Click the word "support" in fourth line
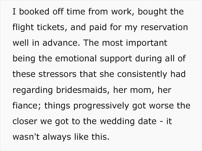The width and height of the screenshot is (202, 151). (116, 59)
